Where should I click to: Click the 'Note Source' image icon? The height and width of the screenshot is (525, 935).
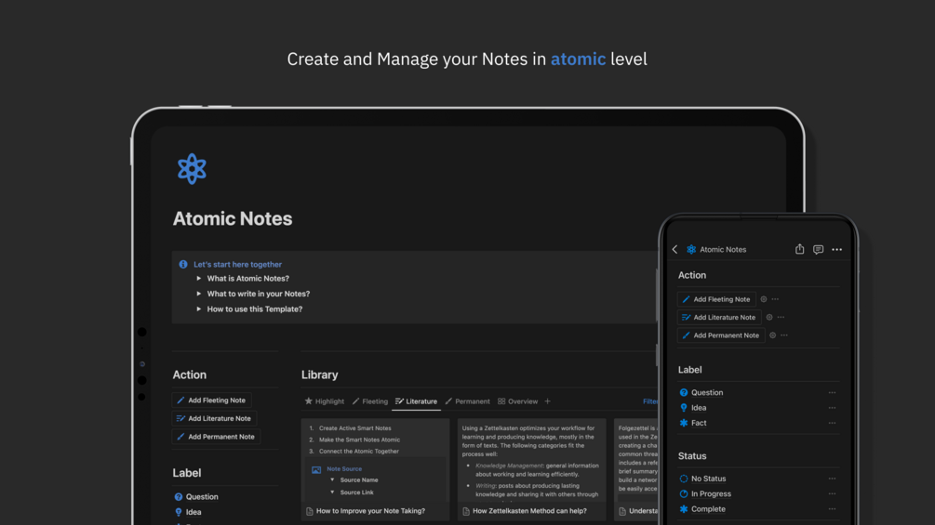[316, 469]
